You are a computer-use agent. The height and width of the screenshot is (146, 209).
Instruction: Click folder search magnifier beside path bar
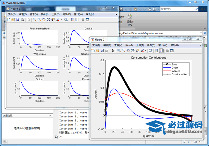(204, 33)
